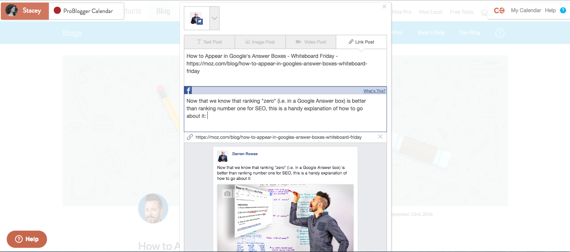Show the next preview image with right arrow
This screenshot has height=252, width=570.
pos(248,194)
